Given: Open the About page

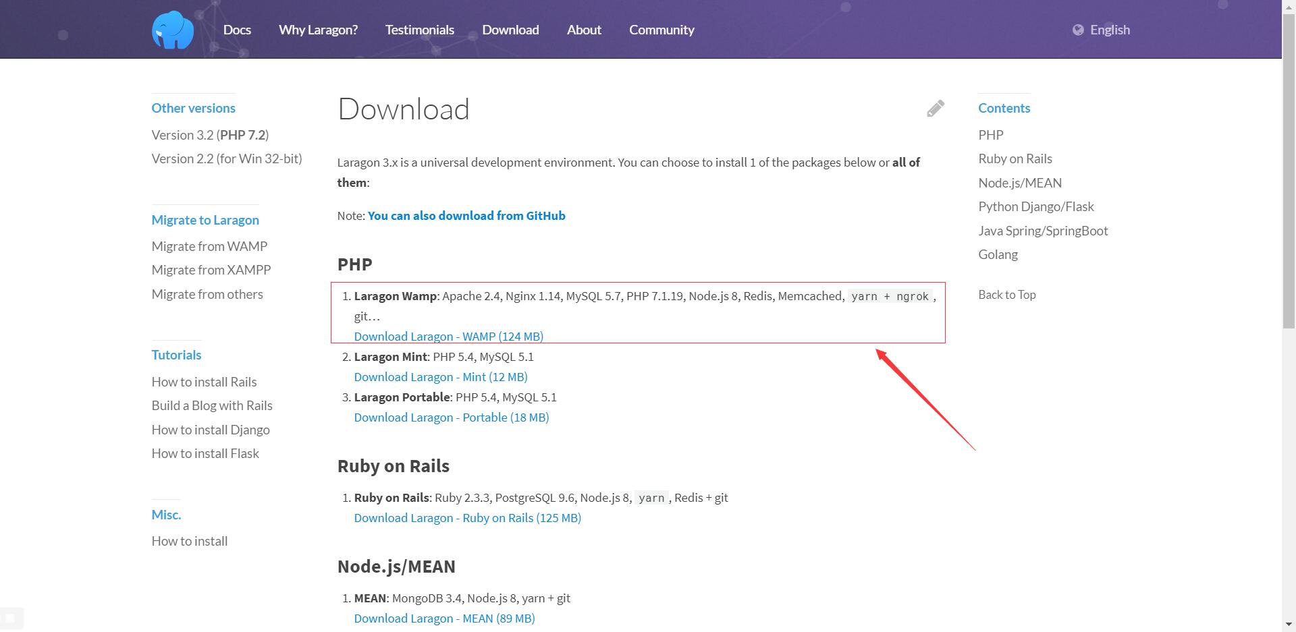Looking at the screenshot, I should pos(584,30).
